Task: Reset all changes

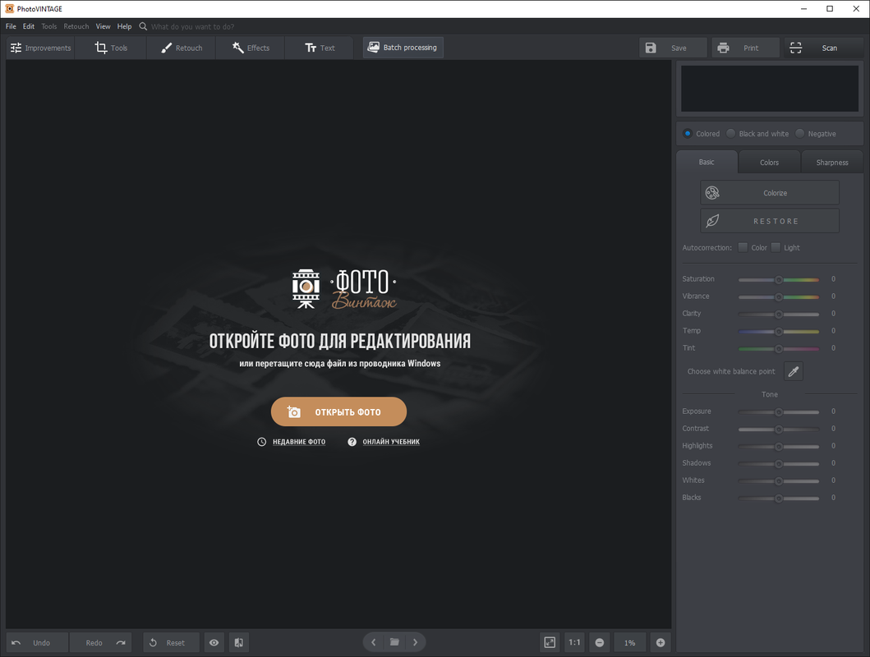Action: [x=171, y=642]
